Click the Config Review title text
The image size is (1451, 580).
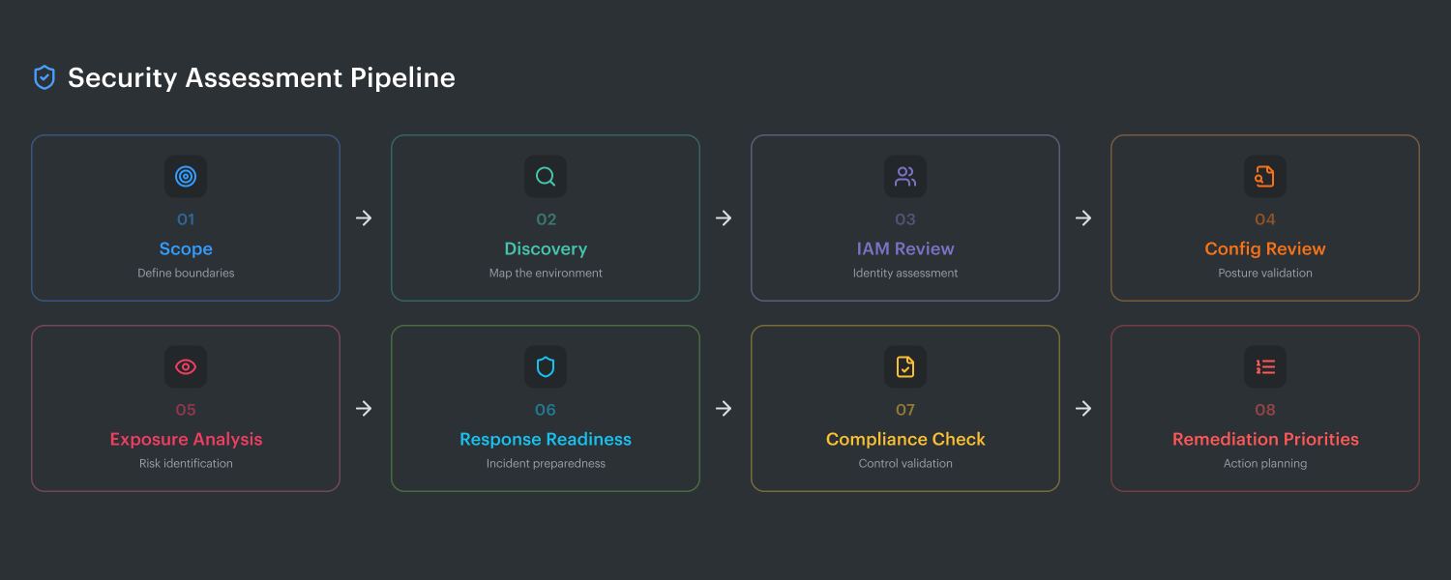click(1264, 248)
